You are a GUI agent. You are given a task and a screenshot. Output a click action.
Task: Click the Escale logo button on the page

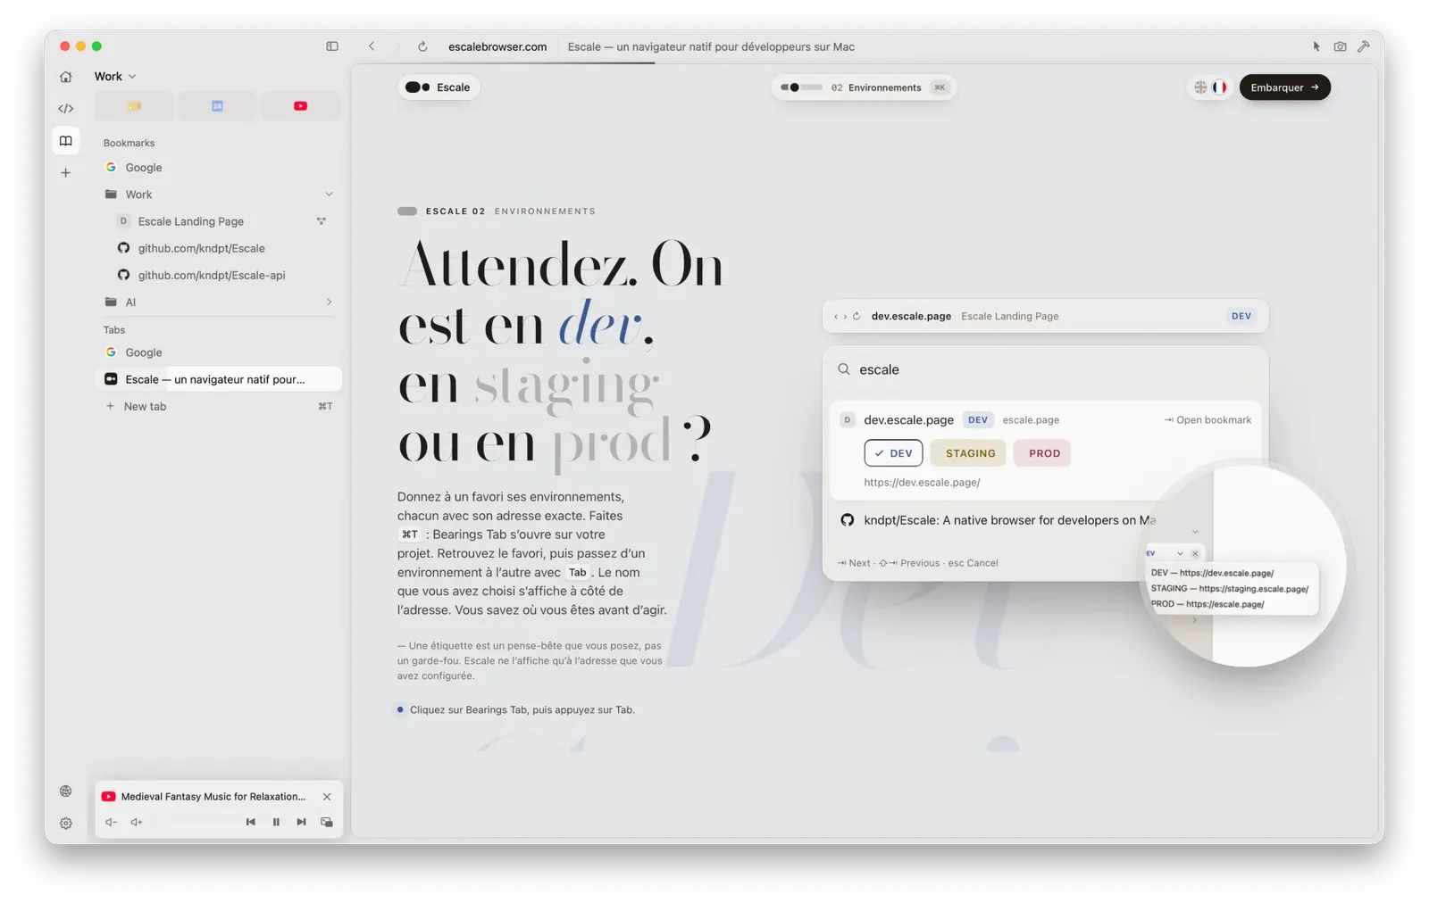pyautogui.click(x=438, y=87)
